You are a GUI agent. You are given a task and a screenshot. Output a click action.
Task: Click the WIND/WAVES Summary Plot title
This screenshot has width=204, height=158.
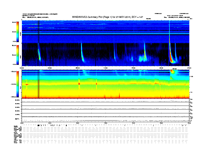tap(107, 17)
